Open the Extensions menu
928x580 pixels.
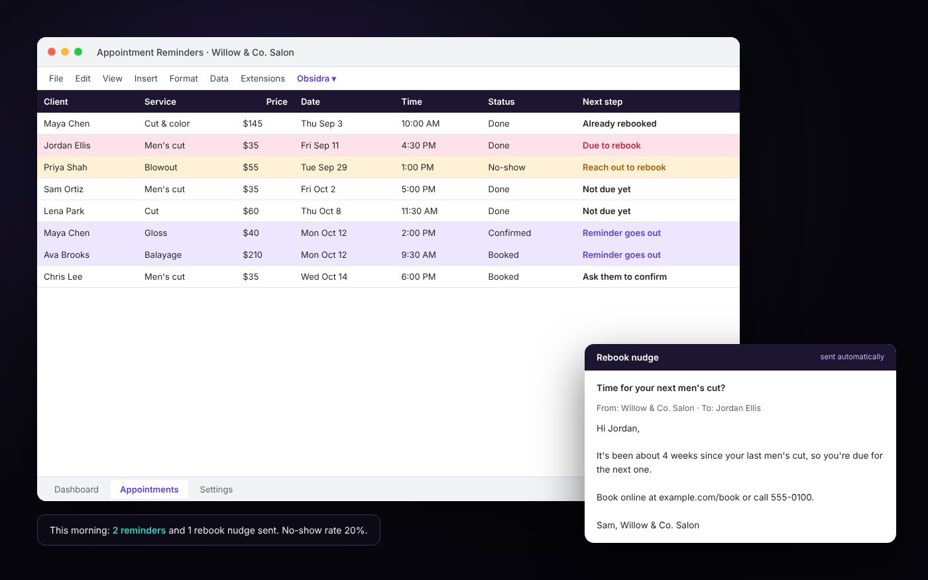tap(262, 78)
